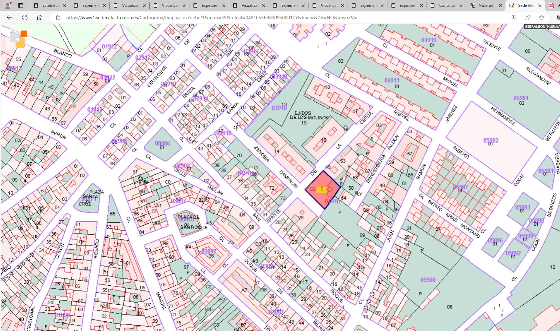The height and width of the screenshot is (331, 560).
Task: Close the 'Sede Elec' active tab
Action: click(x=540, y=5)
